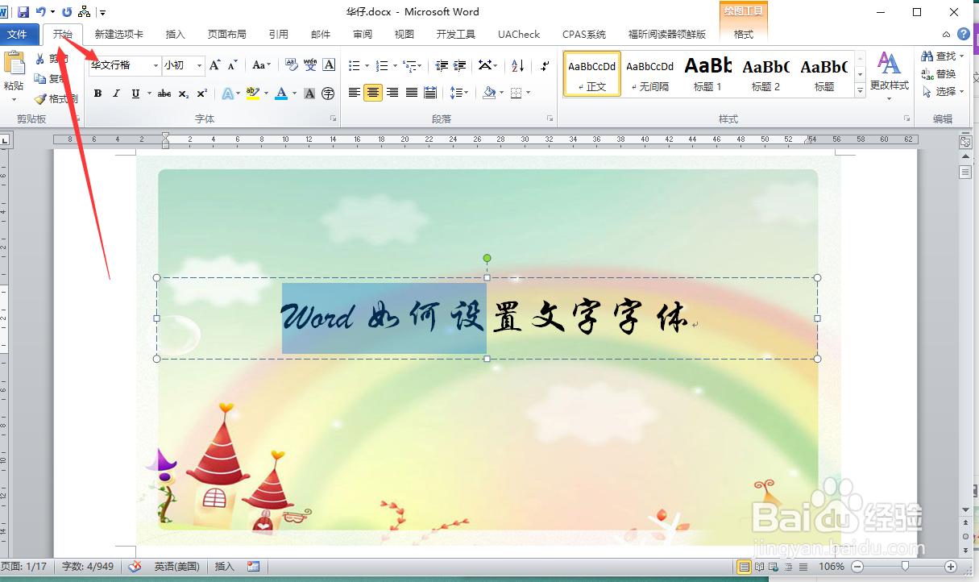Toggle Draft view mode
979x582 pixels.
click(x=802, y=567)
